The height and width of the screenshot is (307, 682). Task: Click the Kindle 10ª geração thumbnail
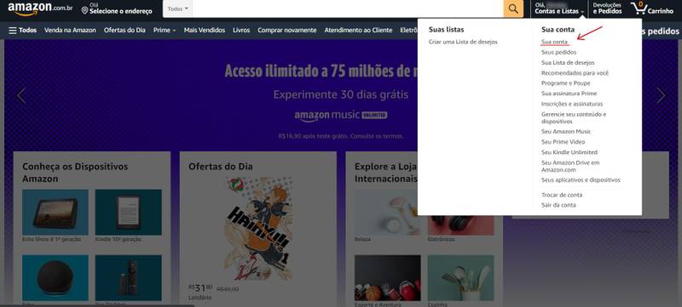(x=129, y=212)
